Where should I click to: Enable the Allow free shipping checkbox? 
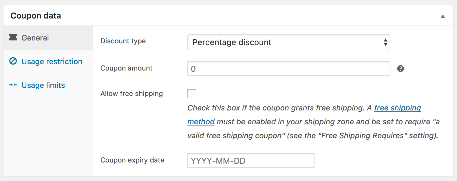tap(191, 93)
